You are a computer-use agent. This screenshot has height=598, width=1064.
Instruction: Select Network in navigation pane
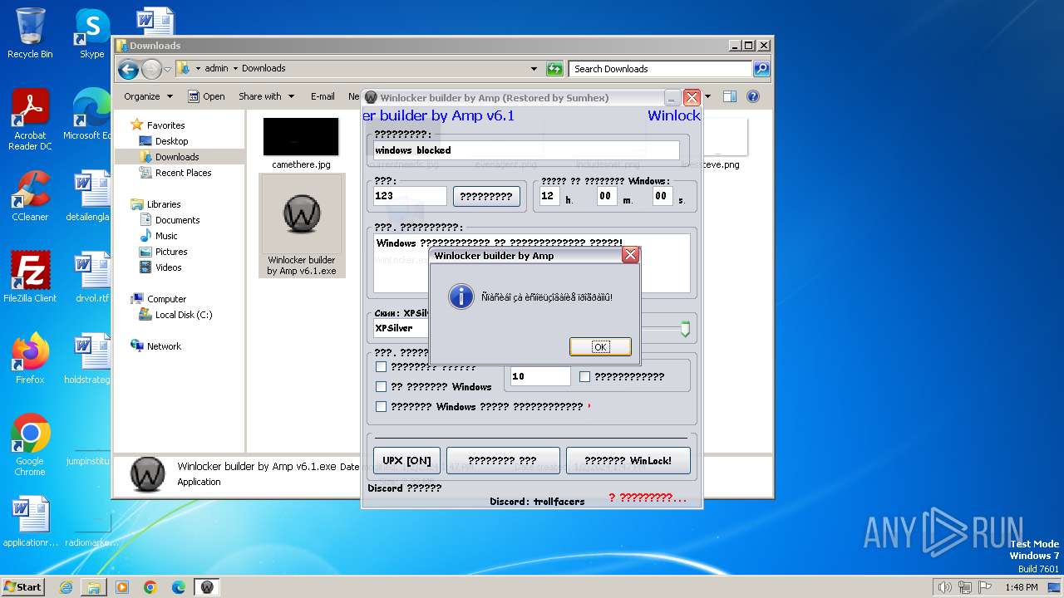click(164, 346)
